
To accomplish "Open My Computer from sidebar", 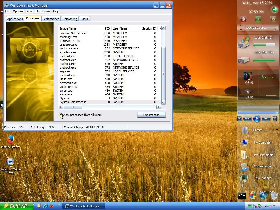I will [244, 142].
